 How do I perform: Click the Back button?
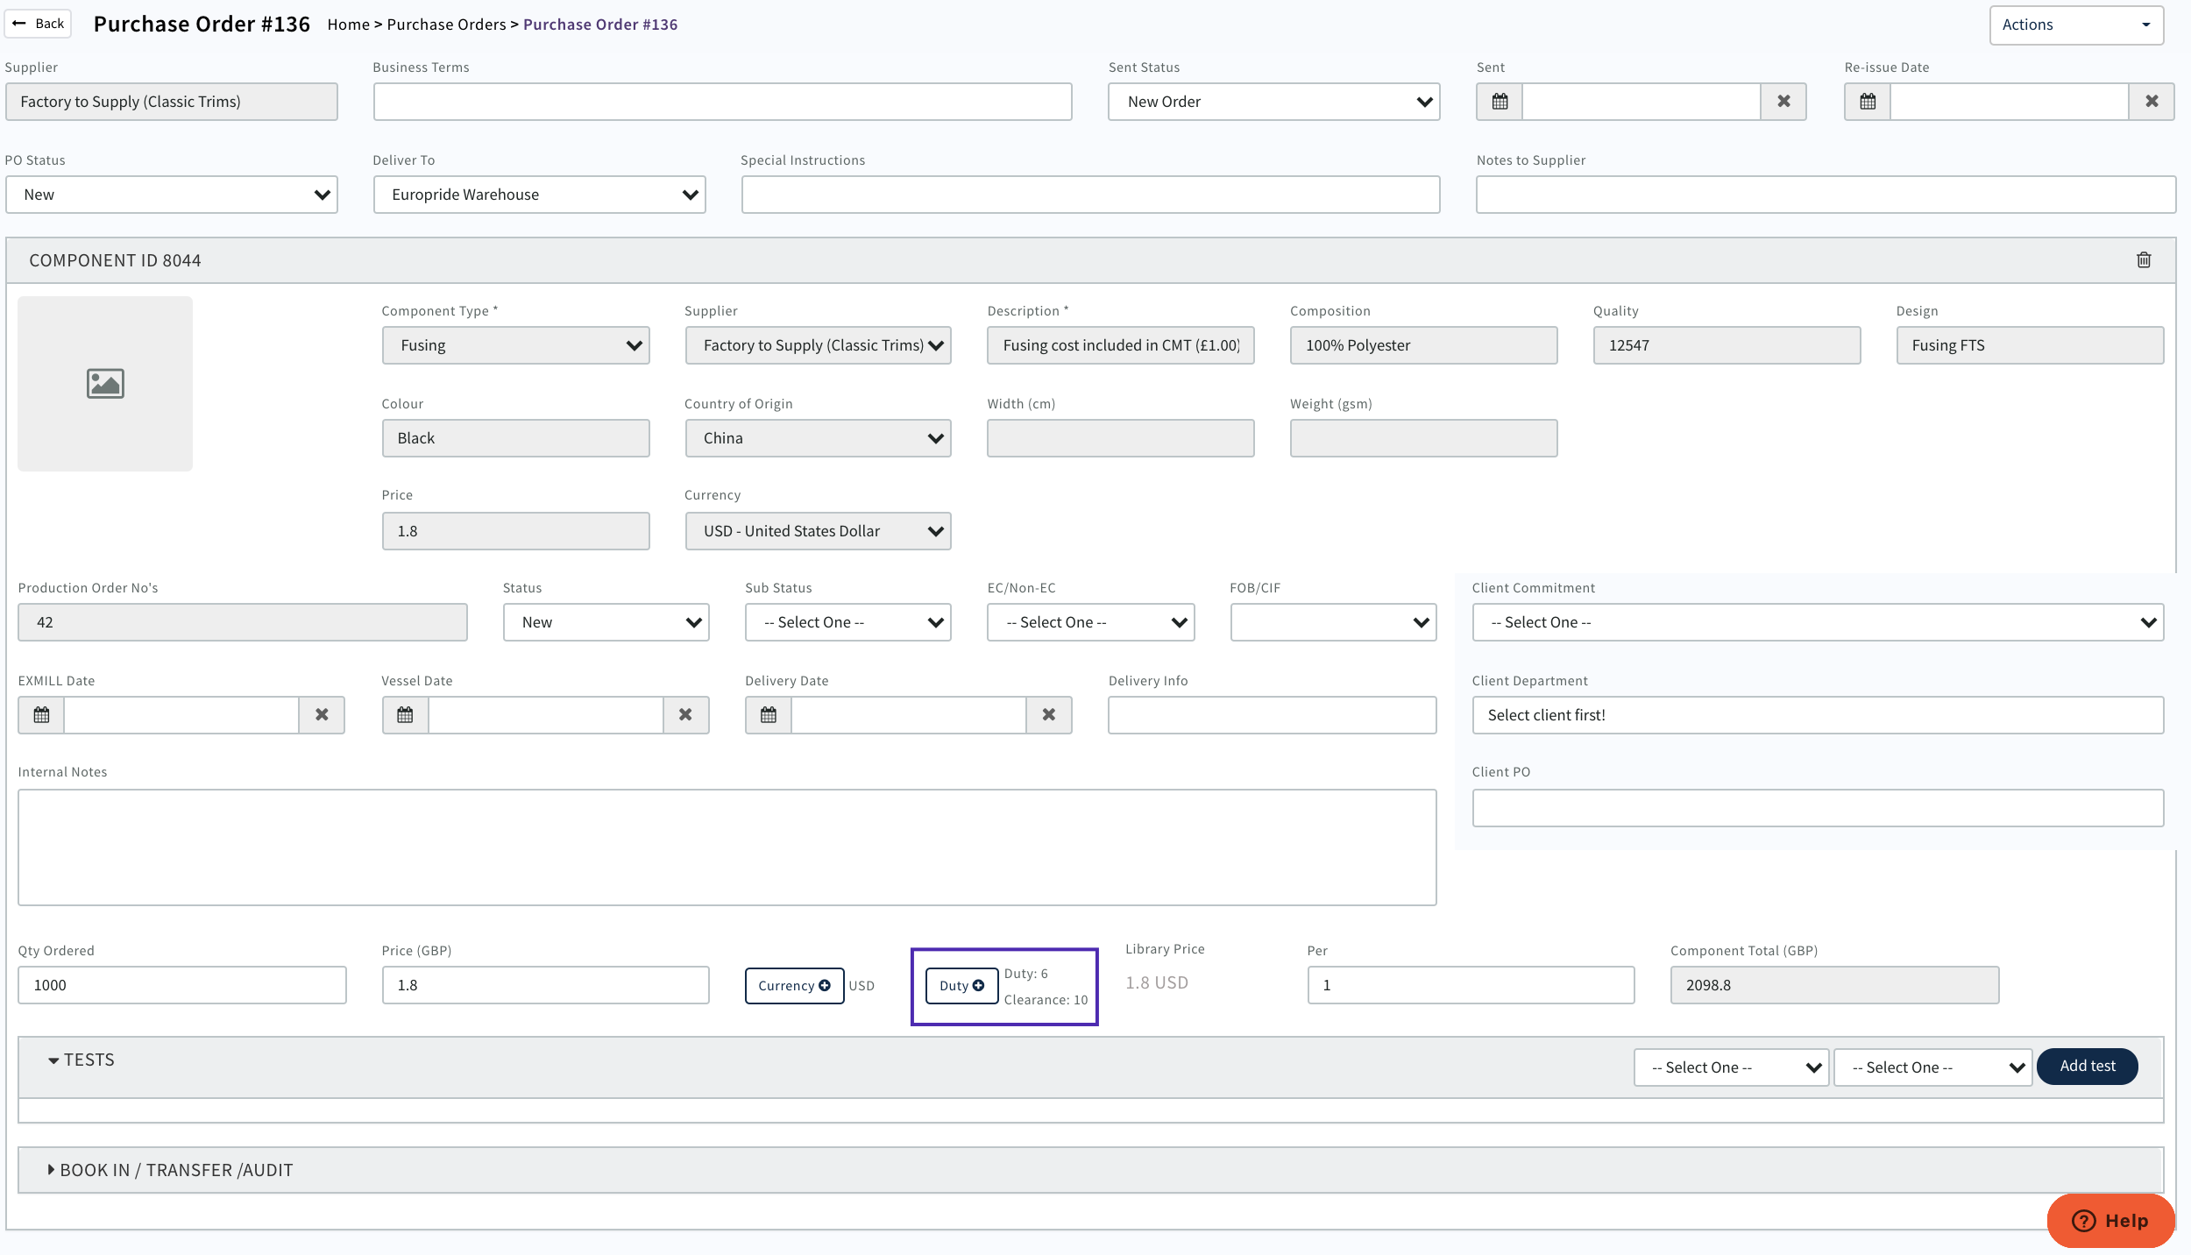tap(38, 24)
